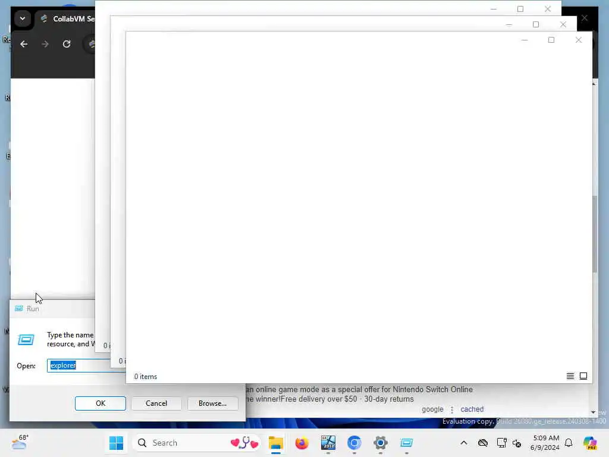Click OK in the Run dialog
Viewport: 609px width, 457px height.
point(100,403)
